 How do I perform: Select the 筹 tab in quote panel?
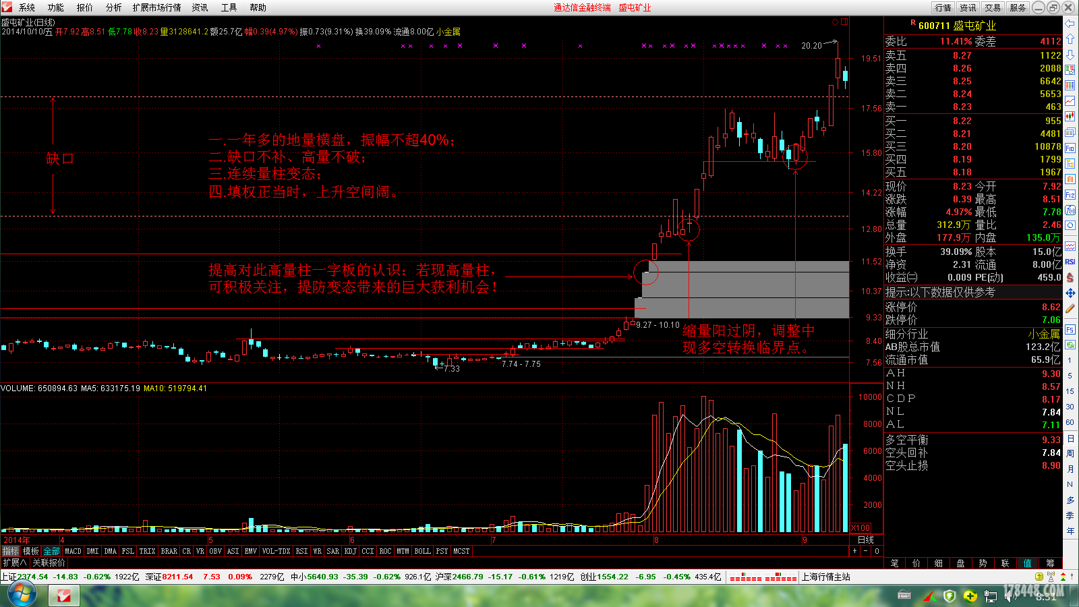click(x=1050, y=563)
